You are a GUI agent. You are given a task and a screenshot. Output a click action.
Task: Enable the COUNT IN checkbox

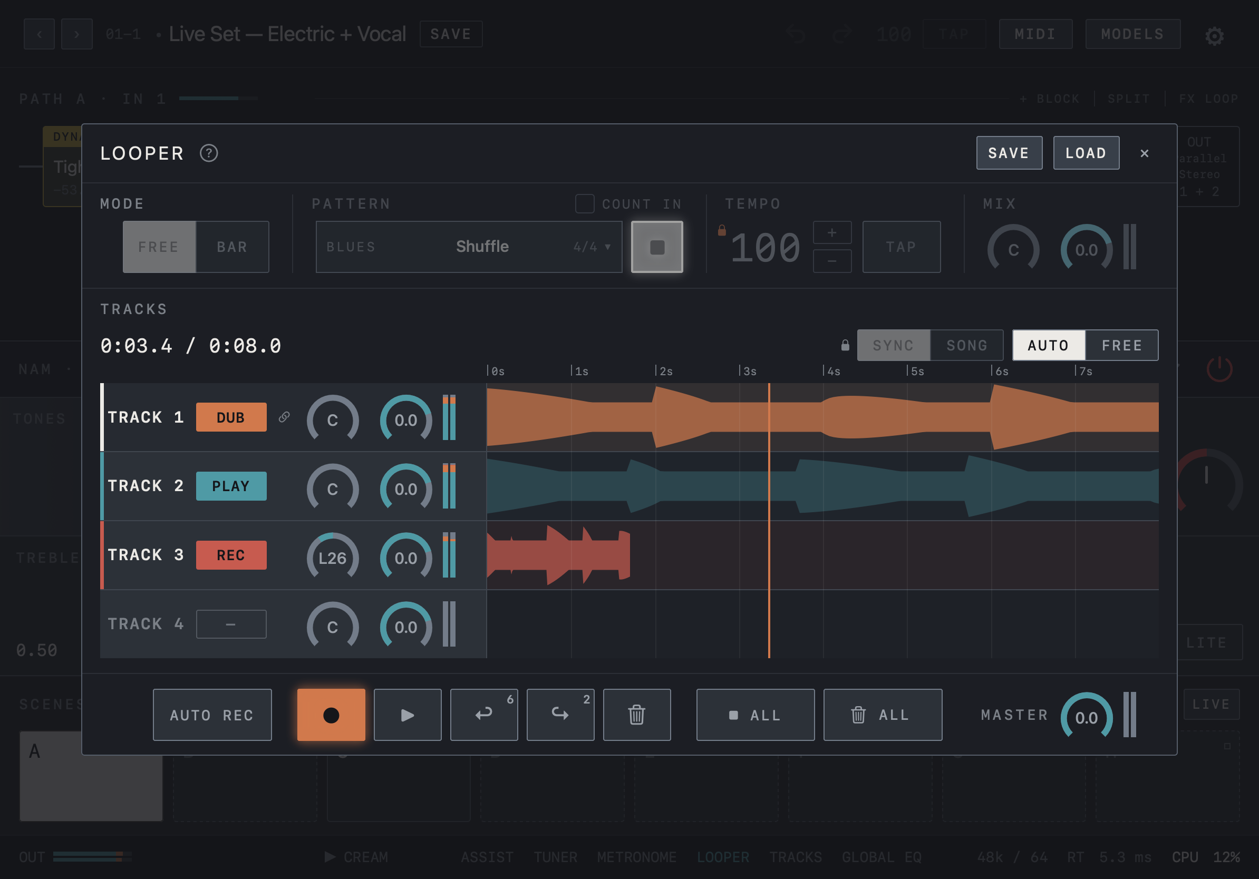coord(585,203)
